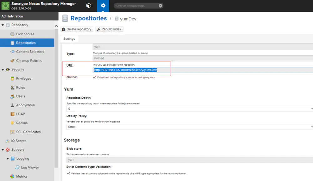Click the Repository section database icon
This screenshot has height=181, width=313.
click(x=8, y=25)
